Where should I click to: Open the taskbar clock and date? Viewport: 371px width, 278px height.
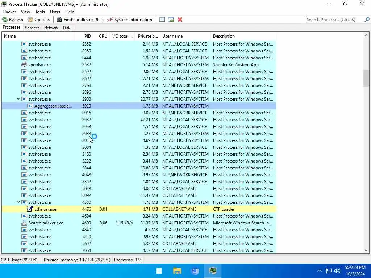(x=355, y=271)
